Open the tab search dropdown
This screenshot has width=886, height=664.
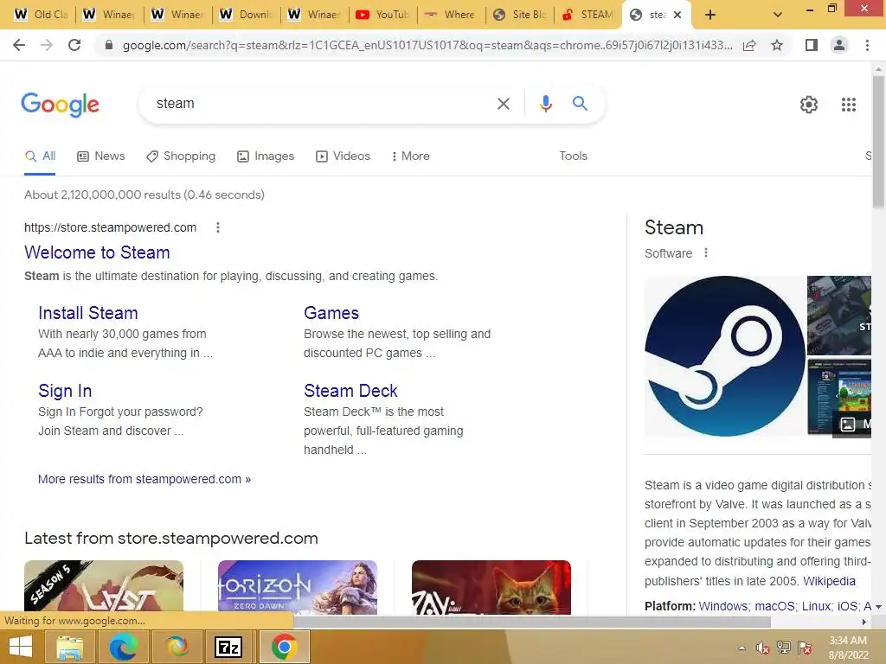778,15
